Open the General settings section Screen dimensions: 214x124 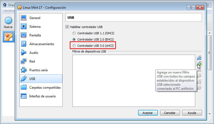coord(35,18)
